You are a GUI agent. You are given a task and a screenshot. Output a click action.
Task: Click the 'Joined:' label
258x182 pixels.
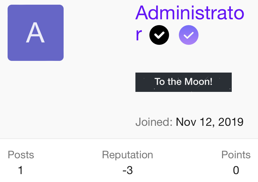pos(154,122)
